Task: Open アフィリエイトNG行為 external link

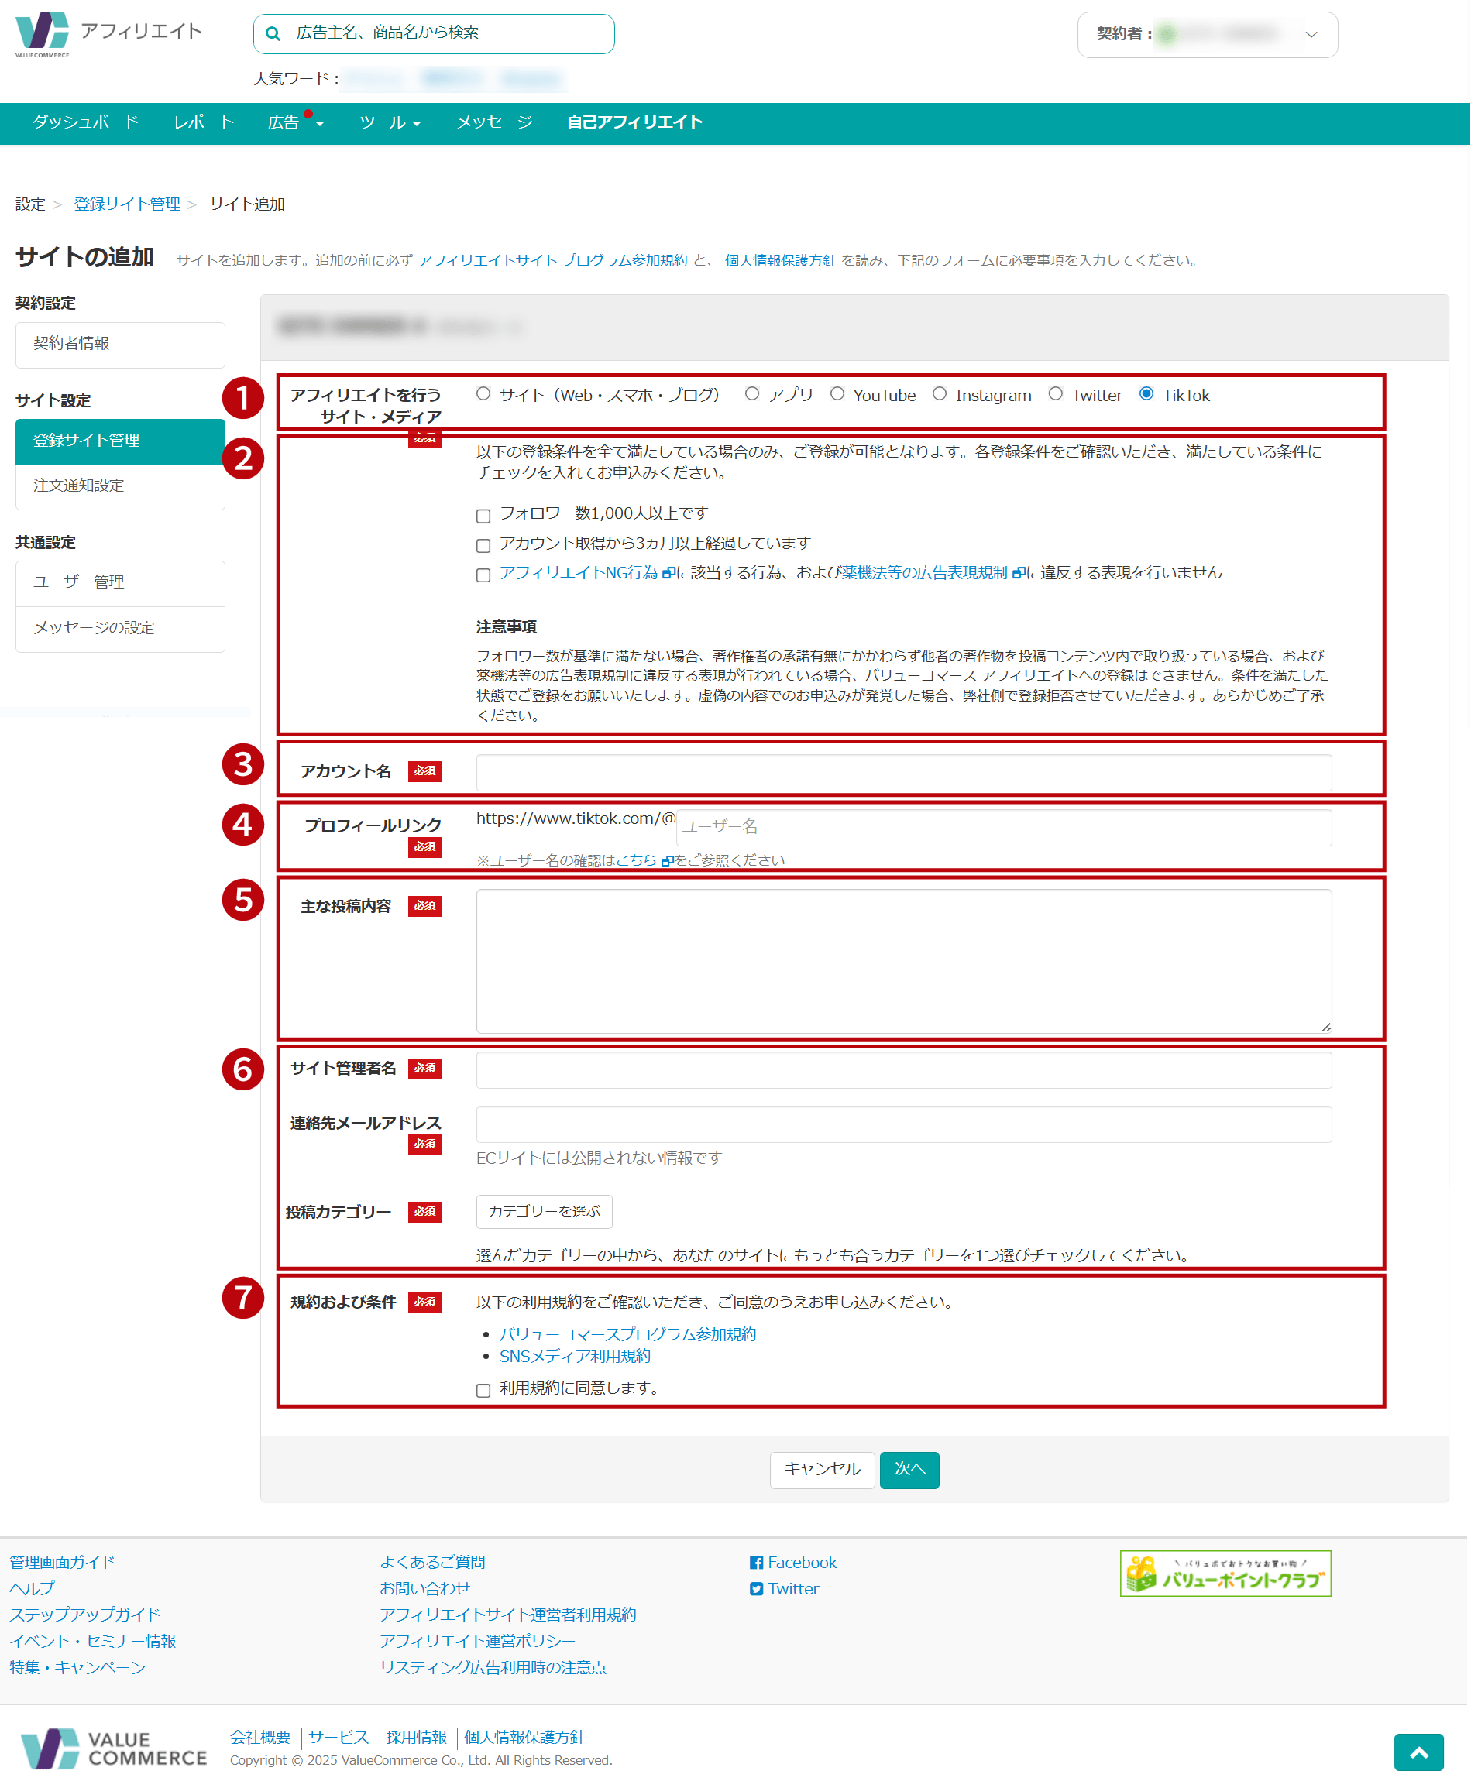Action: [x=579, y=572]
